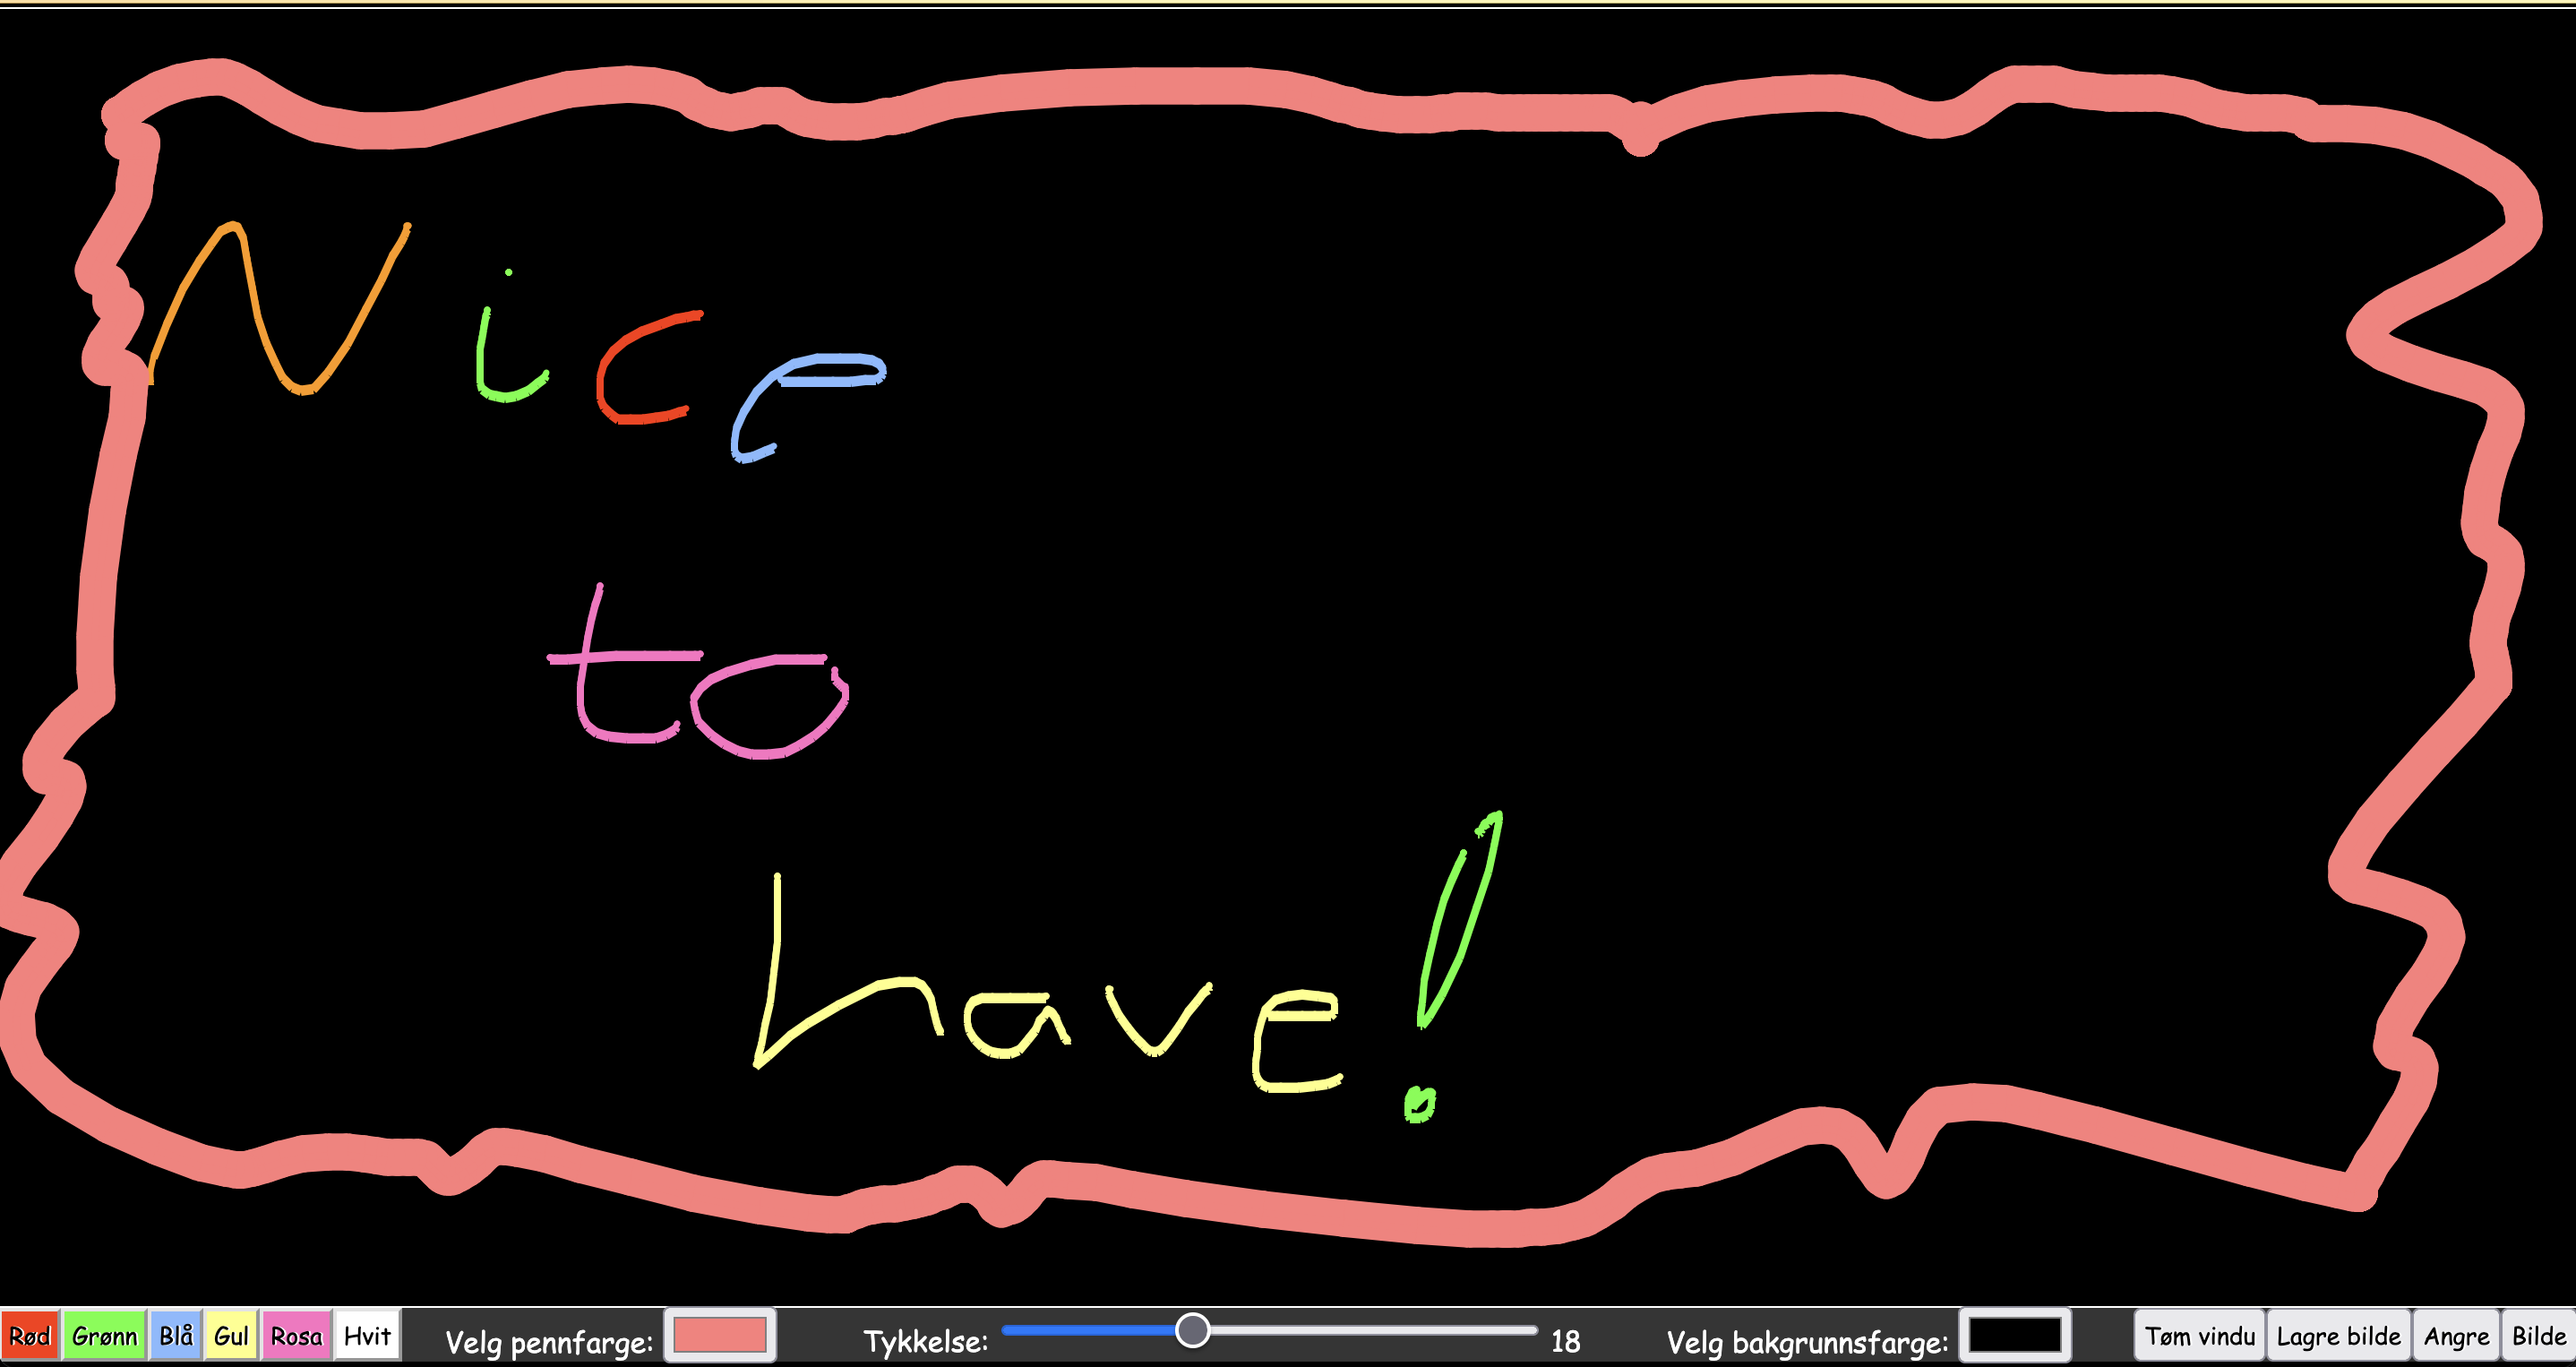Click the Tykkelse label

tap(925, 1341)
